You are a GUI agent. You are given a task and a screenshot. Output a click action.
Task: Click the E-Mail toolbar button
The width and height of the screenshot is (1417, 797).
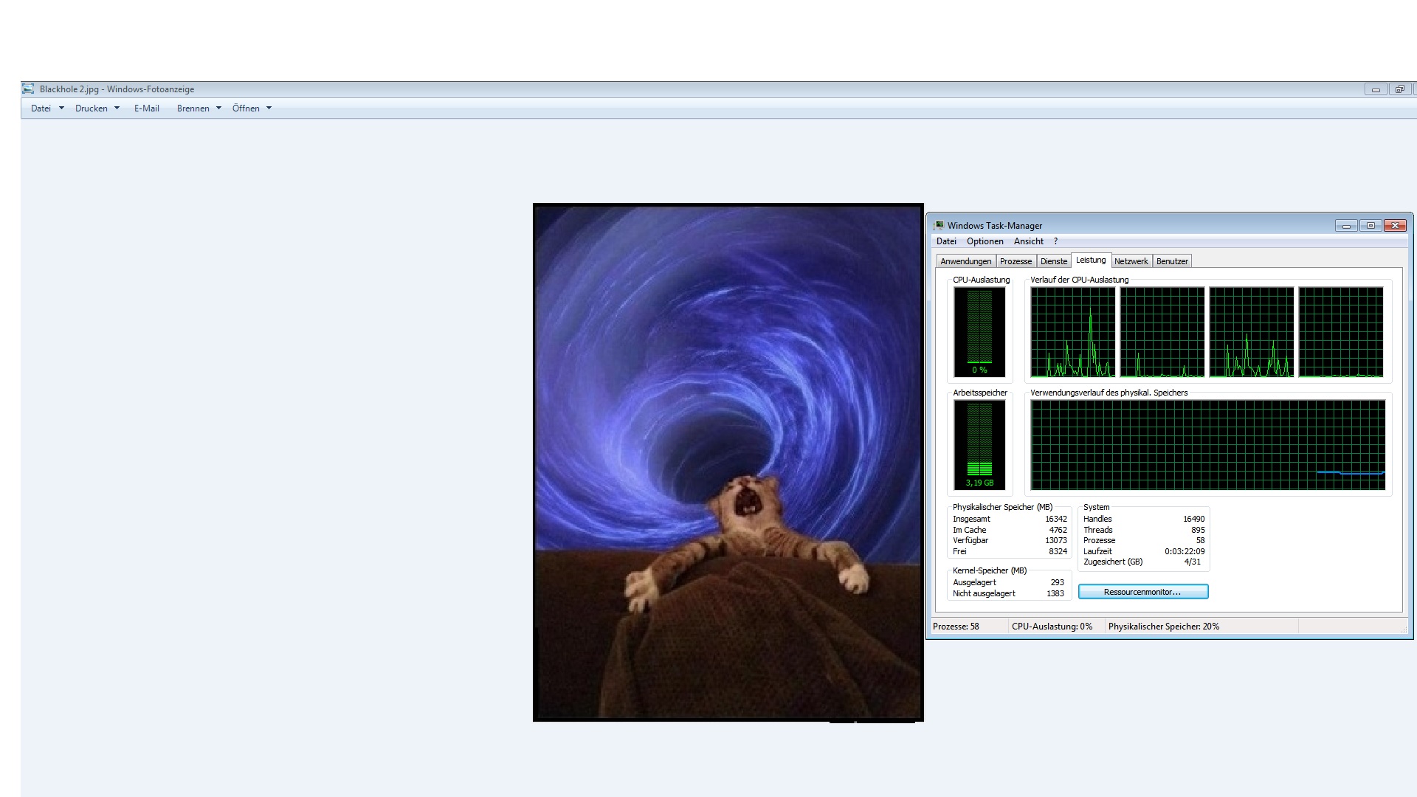146,108
